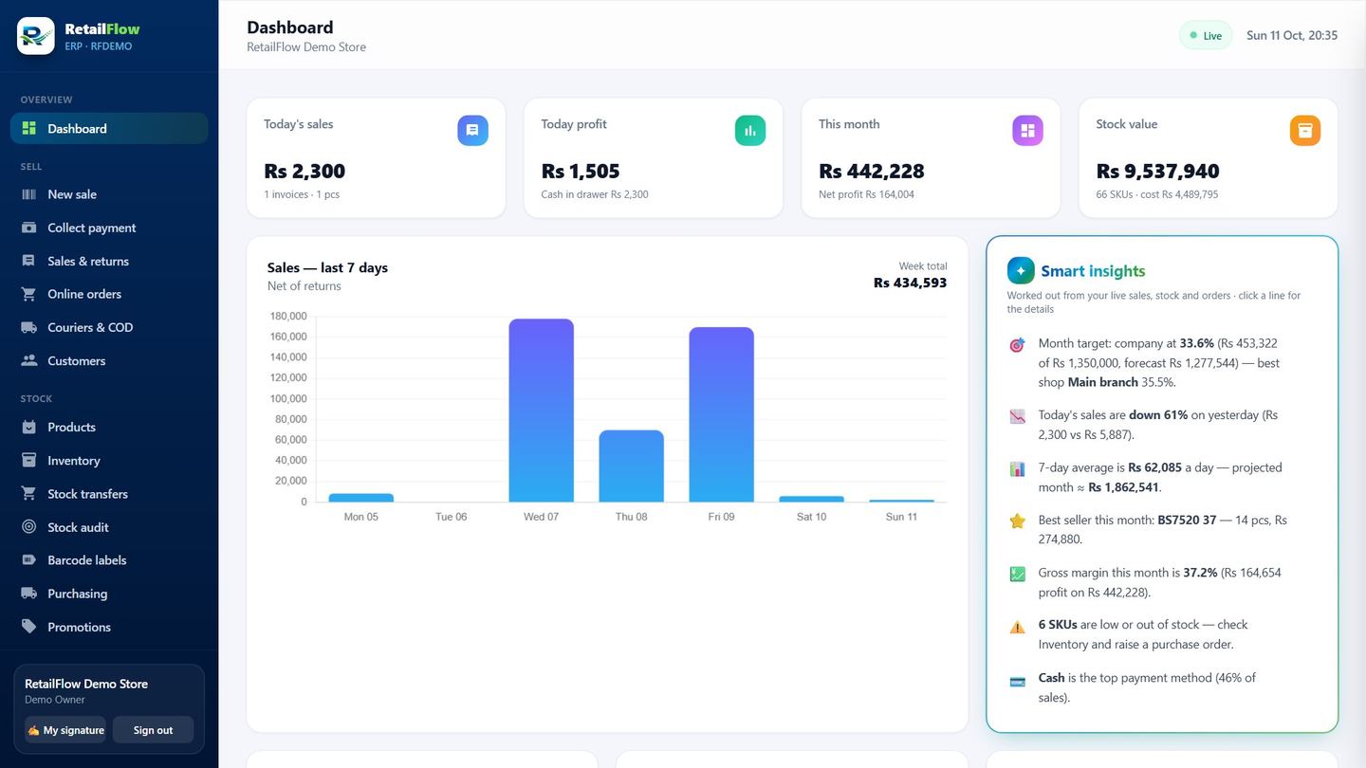Open the low stock SKUs insight
1366x768 pixels.
pyautogui.click(x=1162, y=634)
